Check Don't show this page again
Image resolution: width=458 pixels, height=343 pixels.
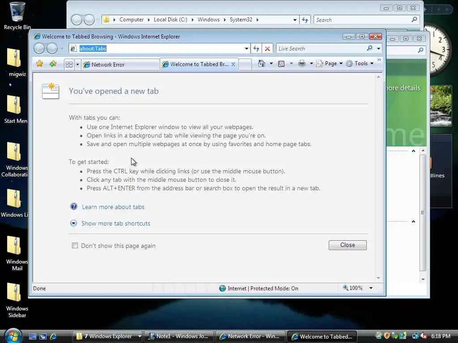pyautogui.click(x=75, y=246)
